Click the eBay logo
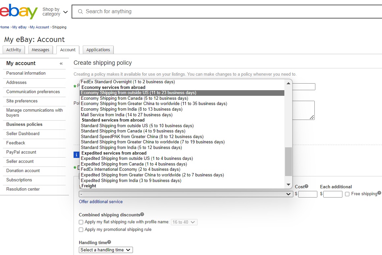This screenshot has height=255, width=382. pyautogui.click(x=19, y=12)
